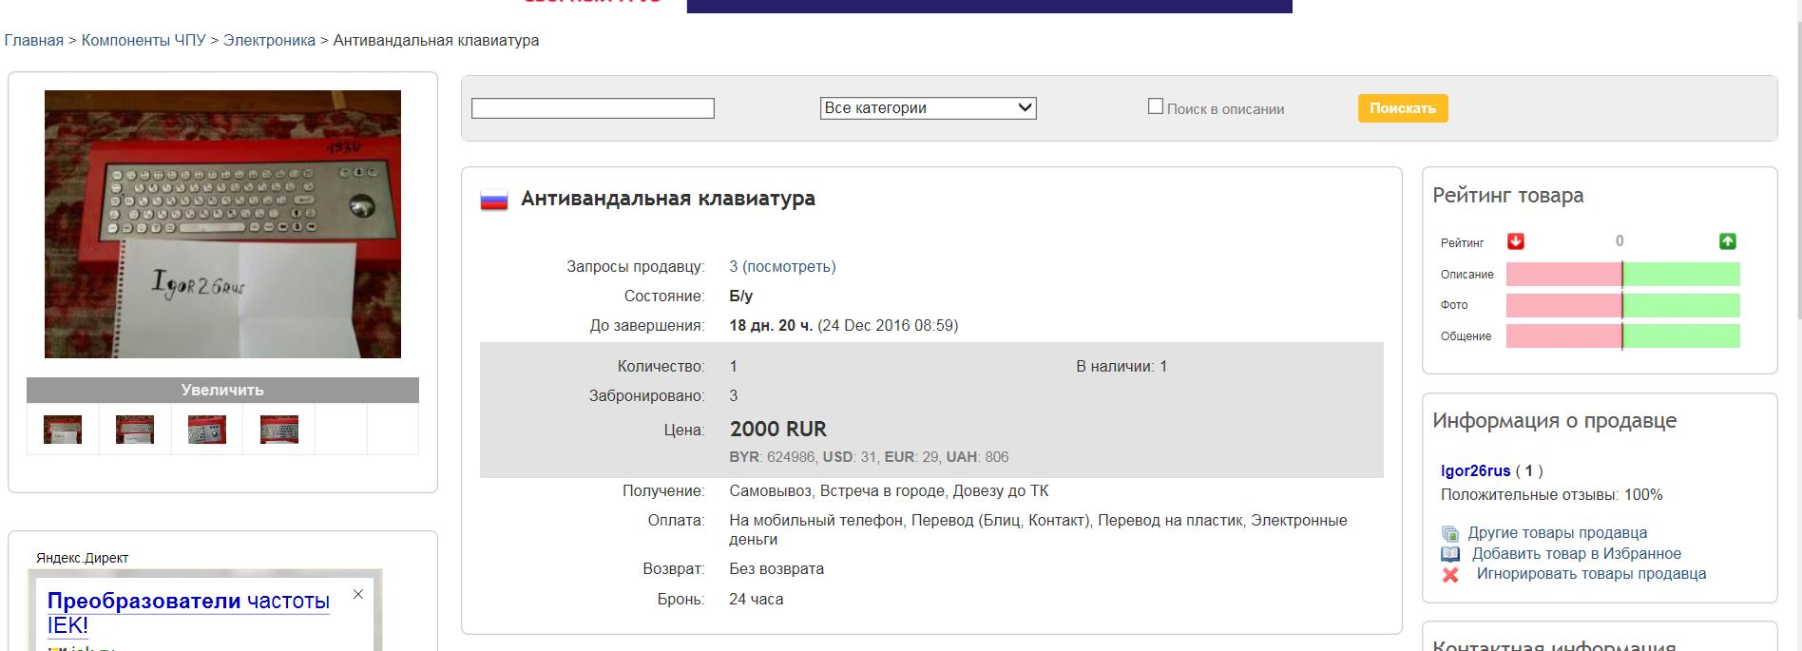This screenshot has height=651, width=1802.
Task: Open the Преобразователи частоты IEK ad link
Action: (188, 613)
